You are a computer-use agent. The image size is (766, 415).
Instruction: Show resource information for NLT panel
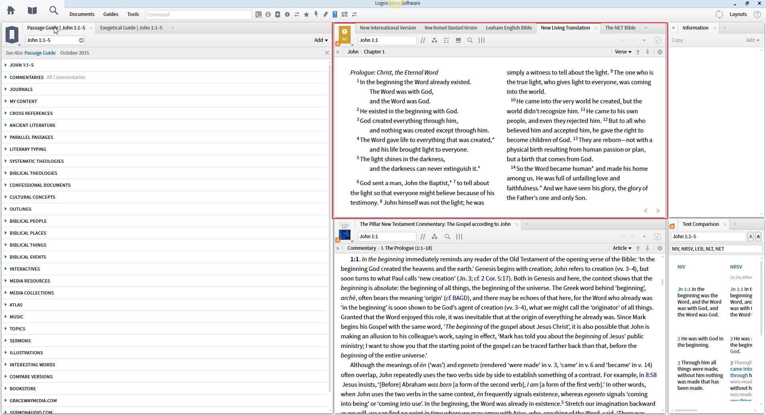click(657, 40)
